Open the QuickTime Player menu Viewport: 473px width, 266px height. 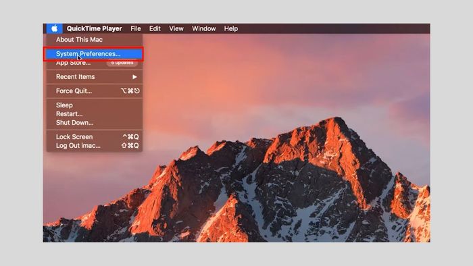pos(94,28)
